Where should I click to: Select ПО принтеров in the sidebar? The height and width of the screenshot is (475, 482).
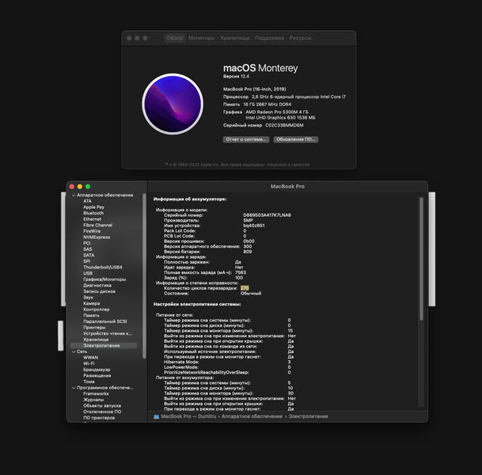coord(99,418)
